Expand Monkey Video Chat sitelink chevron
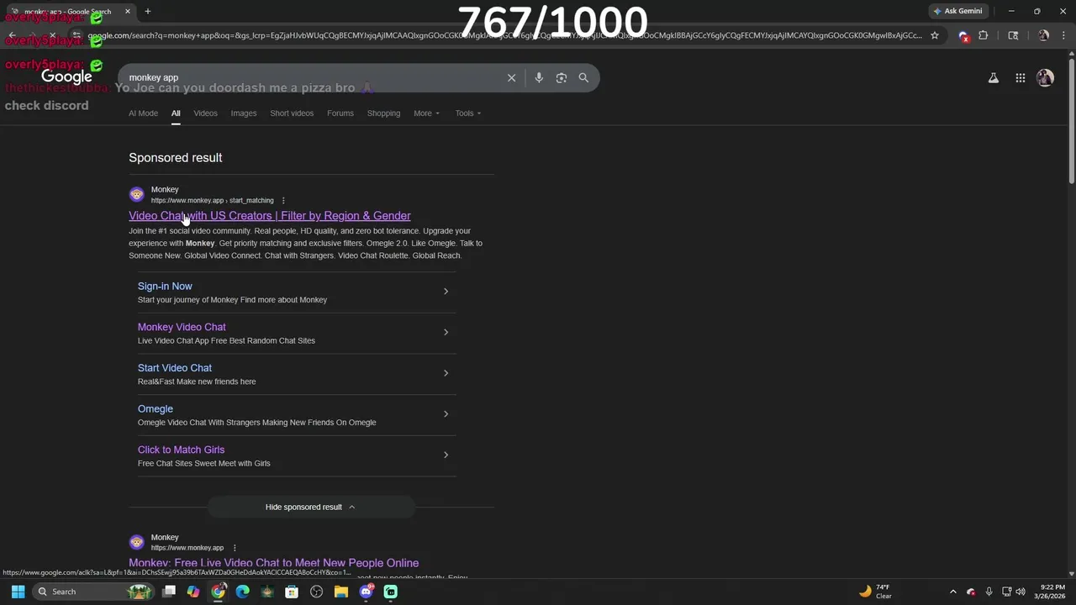Screen dimensions: 1076x605 (x=446, y=333)
